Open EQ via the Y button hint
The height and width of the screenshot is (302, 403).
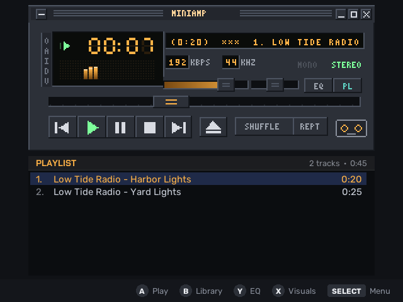[247, 291]
